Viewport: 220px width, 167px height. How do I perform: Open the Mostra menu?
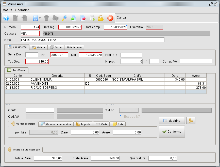click(7, 10)
